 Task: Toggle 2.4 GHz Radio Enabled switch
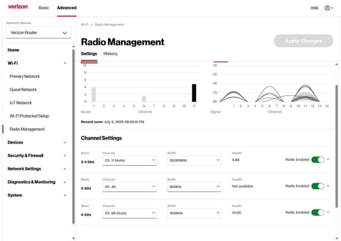point(317,159)
